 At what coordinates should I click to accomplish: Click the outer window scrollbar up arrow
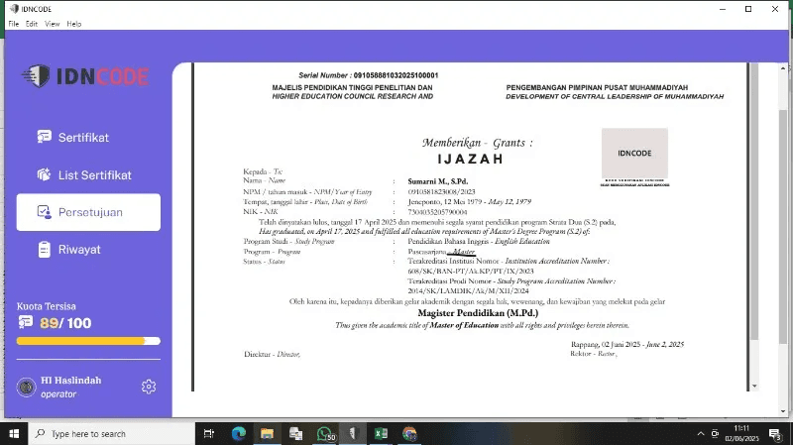[783, 67]
